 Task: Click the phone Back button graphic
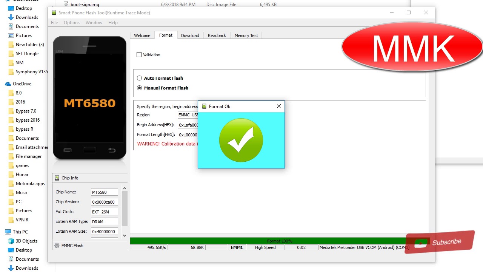pyautogui.click(x=112, y=150)
